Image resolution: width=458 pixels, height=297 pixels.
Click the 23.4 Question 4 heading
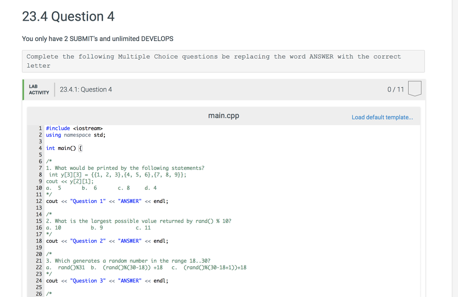tap(68, 16)
